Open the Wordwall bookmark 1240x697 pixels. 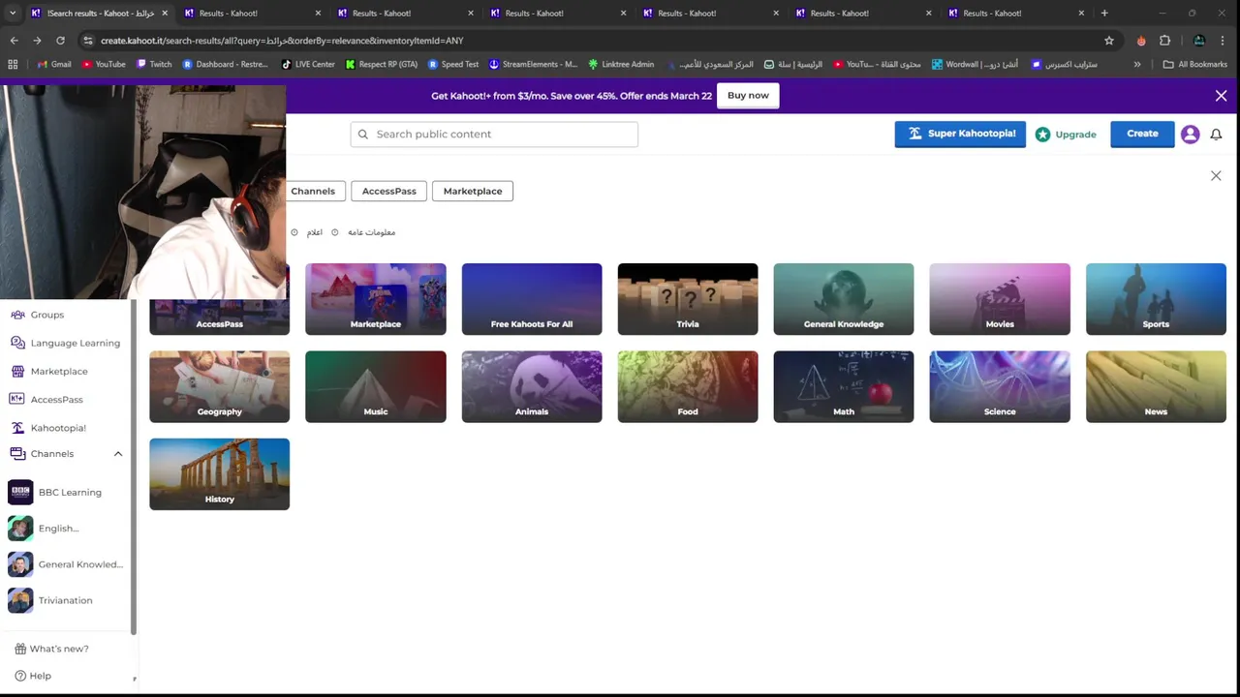pos(976,64)
